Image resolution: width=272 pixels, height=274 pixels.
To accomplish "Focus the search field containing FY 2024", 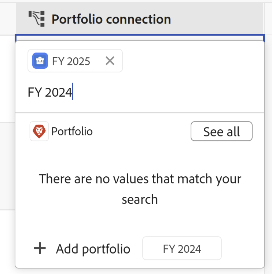I will click(x=140, y=92).
